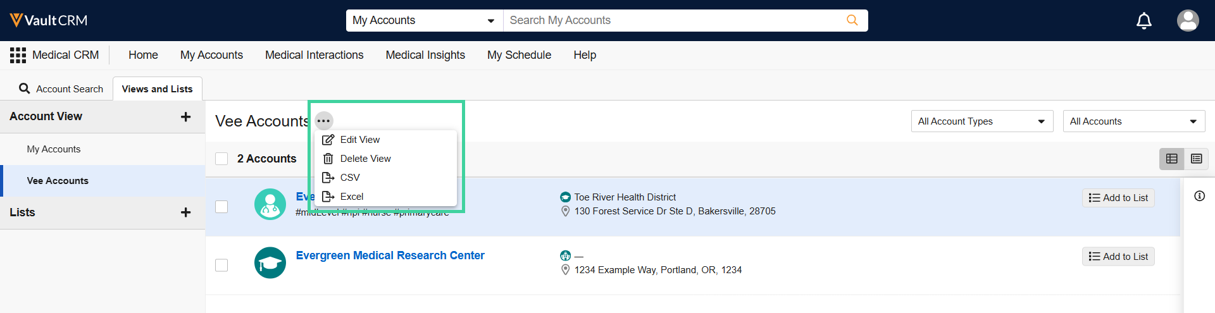Click Add to List for Evergreen
The image size is (1215, 313).
pyautogui.click(x=1118, y=256)
